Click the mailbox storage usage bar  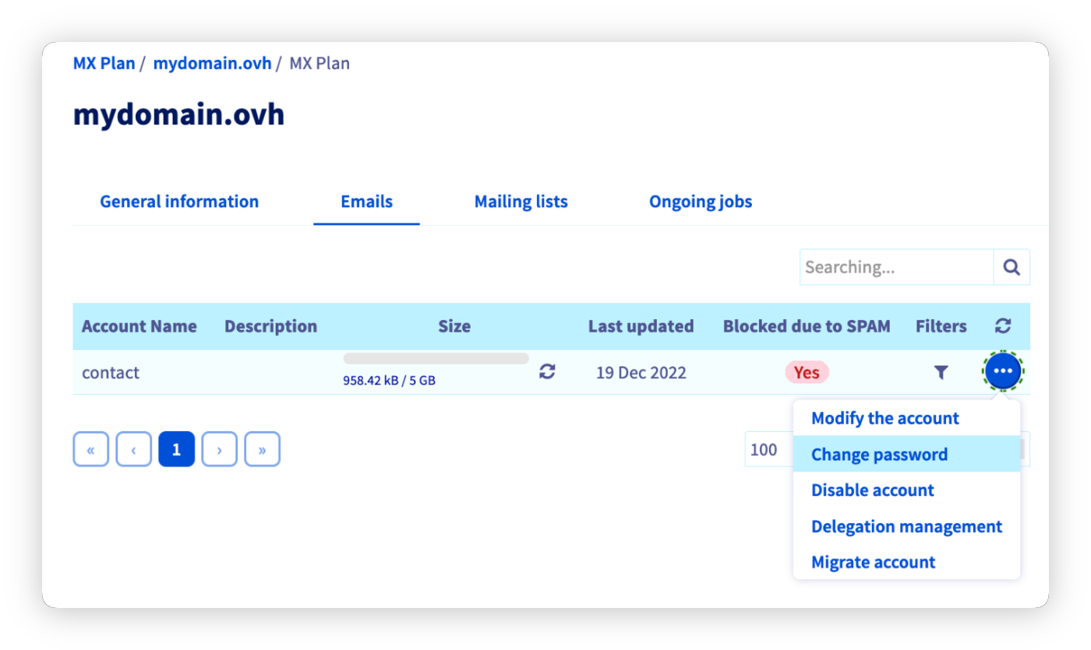coord(436,358)
